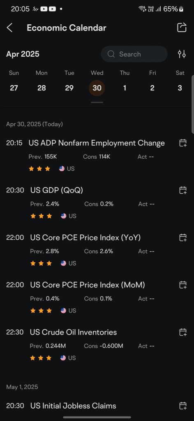
Task: Add Initial Jobless Claims event reminder
Action: 183,406
